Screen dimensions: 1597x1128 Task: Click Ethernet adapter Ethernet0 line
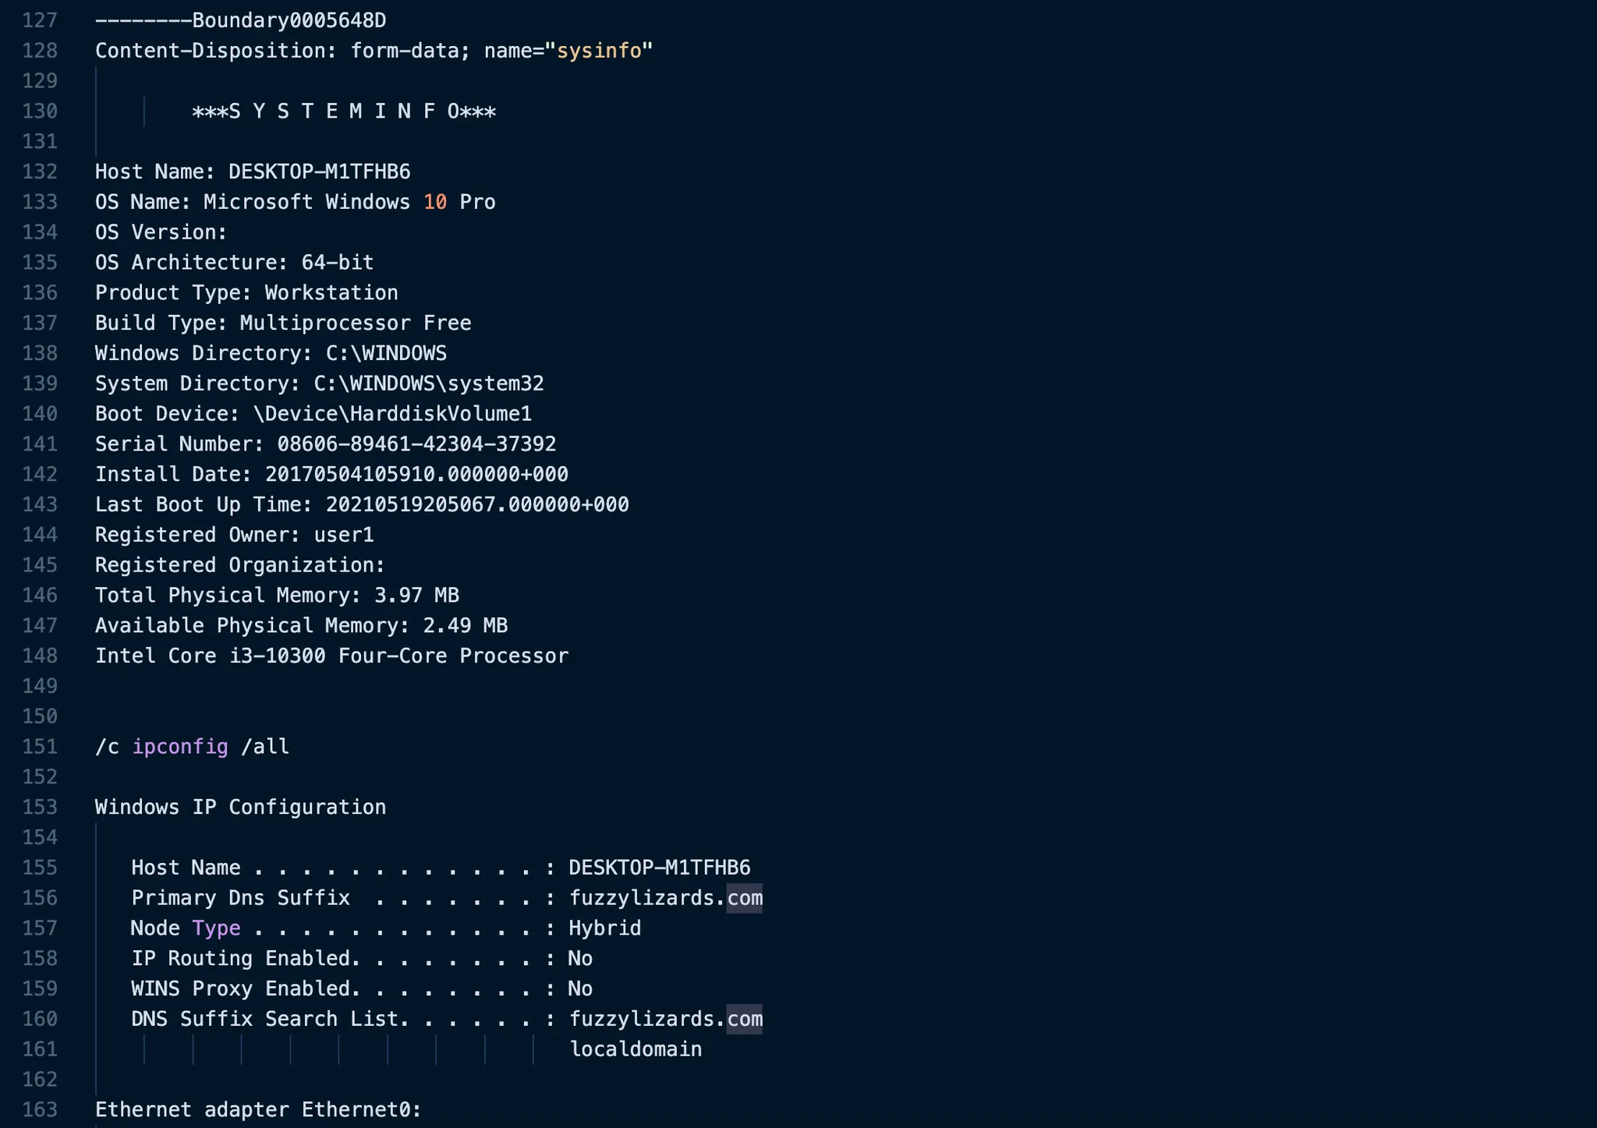pos(258,1110)
